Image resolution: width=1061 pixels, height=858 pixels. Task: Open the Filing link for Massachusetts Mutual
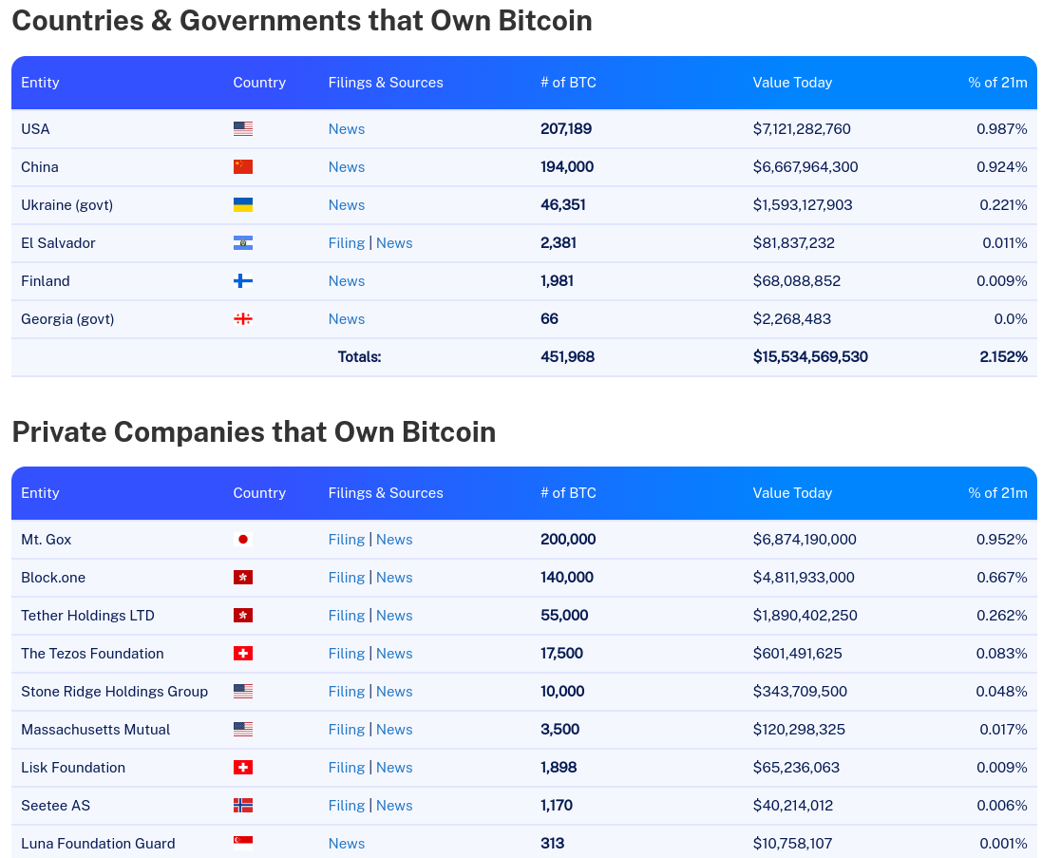pos(347,730)
